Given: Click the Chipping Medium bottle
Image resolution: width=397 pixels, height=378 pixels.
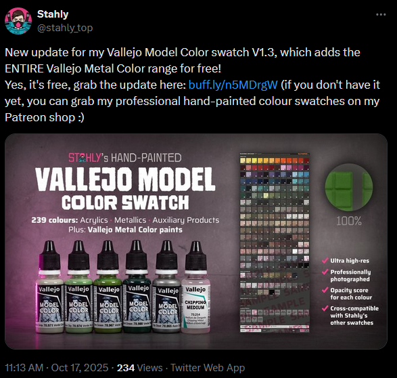Looking at the screenshot, I should pyautogui.click(x=195, y=287).
